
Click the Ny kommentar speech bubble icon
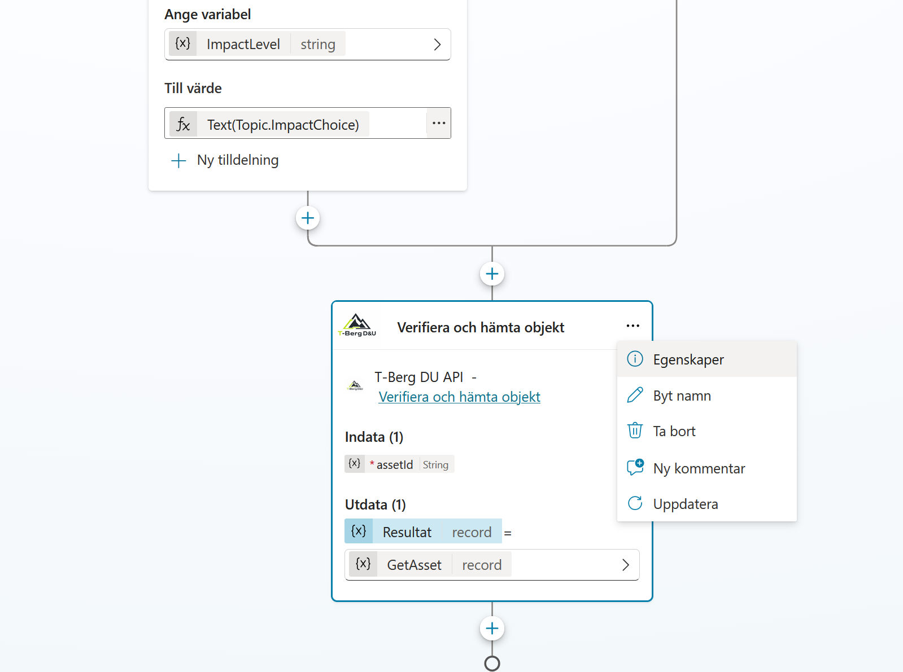click(635, 467)
